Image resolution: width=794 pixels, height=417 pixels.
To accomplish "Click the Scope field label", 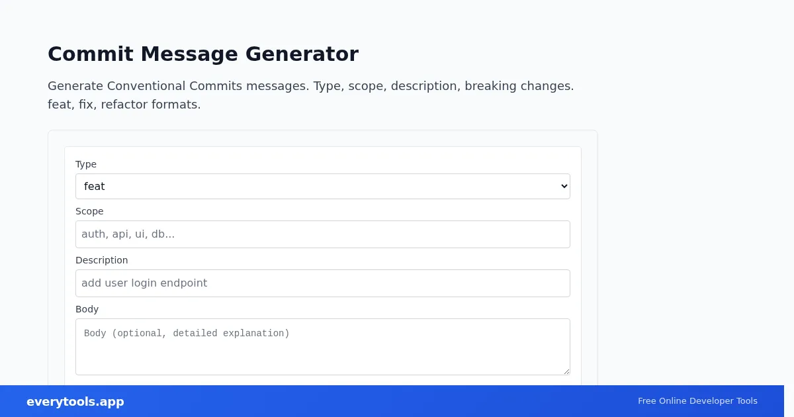I will coord(89,211).
